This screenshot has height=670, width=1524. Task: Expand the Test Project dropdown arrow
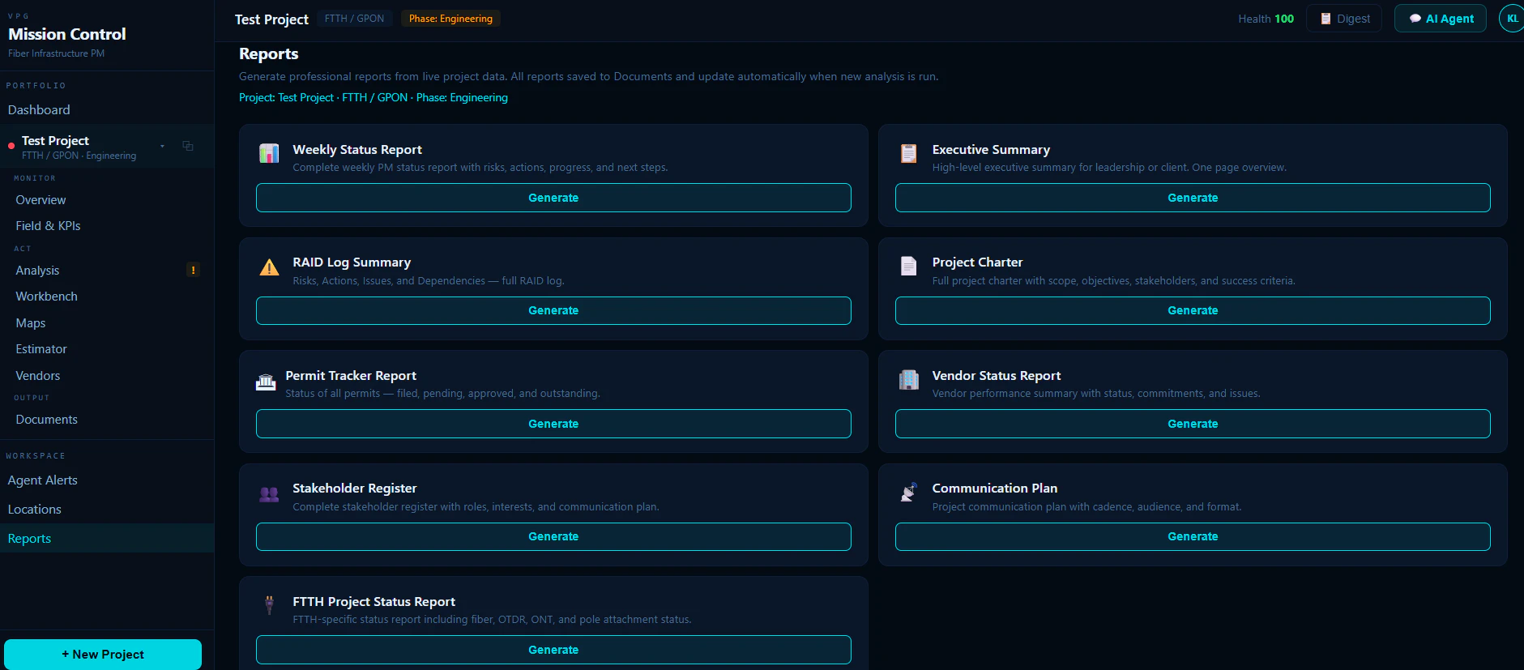pyautogui.click(x=163, y=146)
